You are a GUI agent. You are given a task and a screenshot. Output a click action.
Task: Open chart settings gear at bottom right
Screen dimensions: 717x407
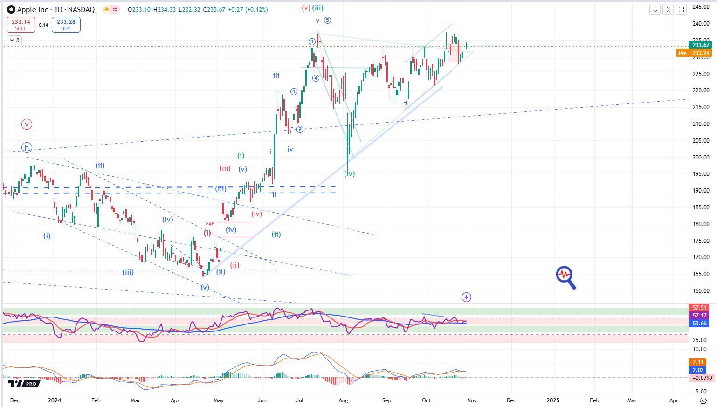703,400
